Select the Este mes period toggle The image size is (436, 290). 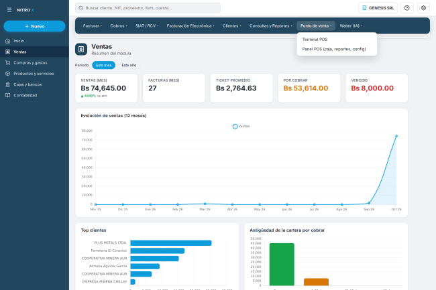point(103,65)
